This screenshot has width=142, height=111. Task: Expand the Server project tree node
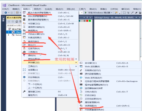[9, 35]
